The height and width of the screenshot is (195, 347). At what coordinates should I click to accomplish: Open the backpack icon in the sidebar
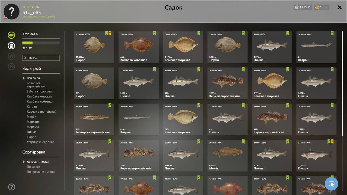tap(11, 45)
